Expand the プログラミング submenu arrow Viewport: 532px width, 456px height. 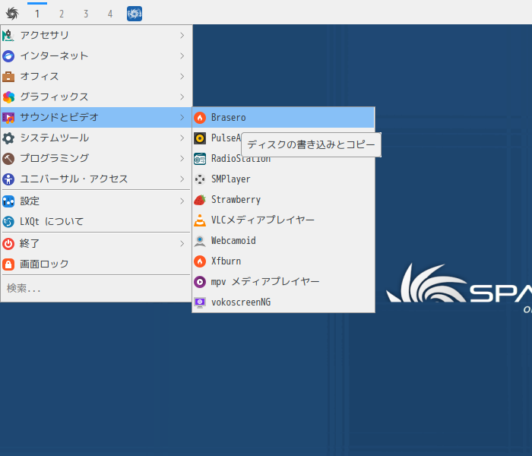(x=182, y=158)
